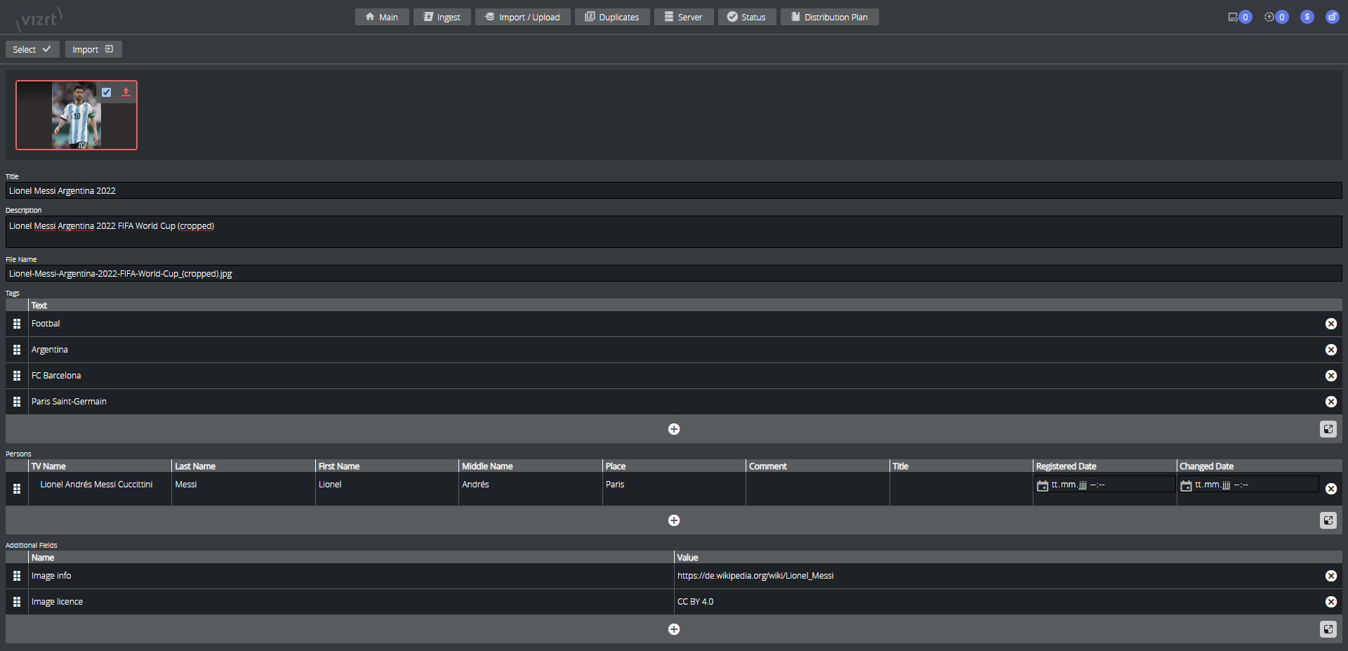Click the empty Title cell in Persons row
1348x651 pixels.
[961, 488]
